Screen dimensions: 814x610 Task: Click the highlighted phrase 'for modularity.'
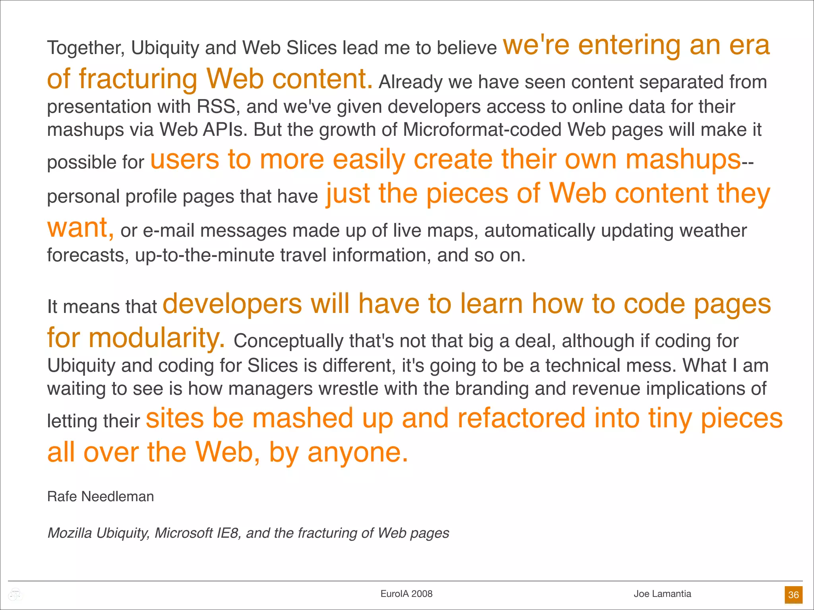136,338
